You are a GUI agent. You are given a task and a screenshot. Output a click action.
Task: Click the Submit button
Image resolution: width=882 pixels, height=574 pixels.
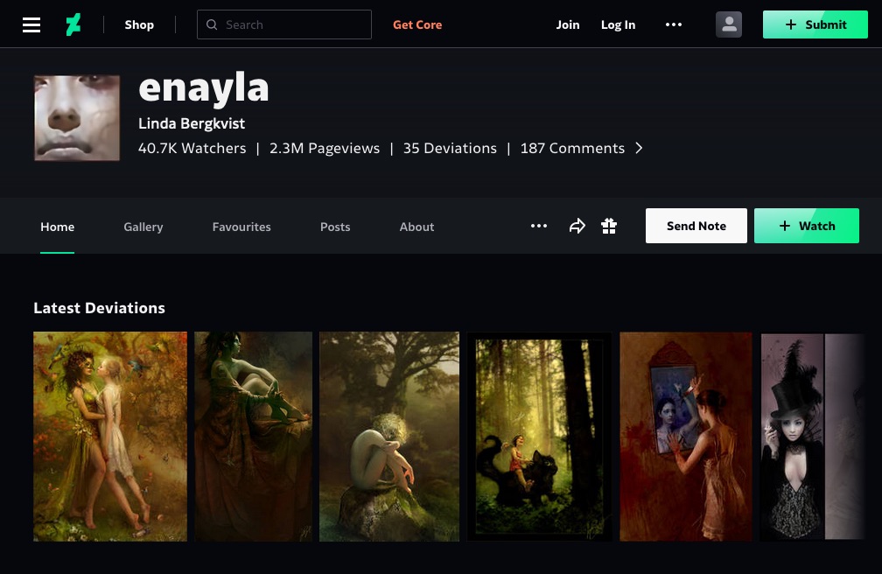[x=815, y=24]
